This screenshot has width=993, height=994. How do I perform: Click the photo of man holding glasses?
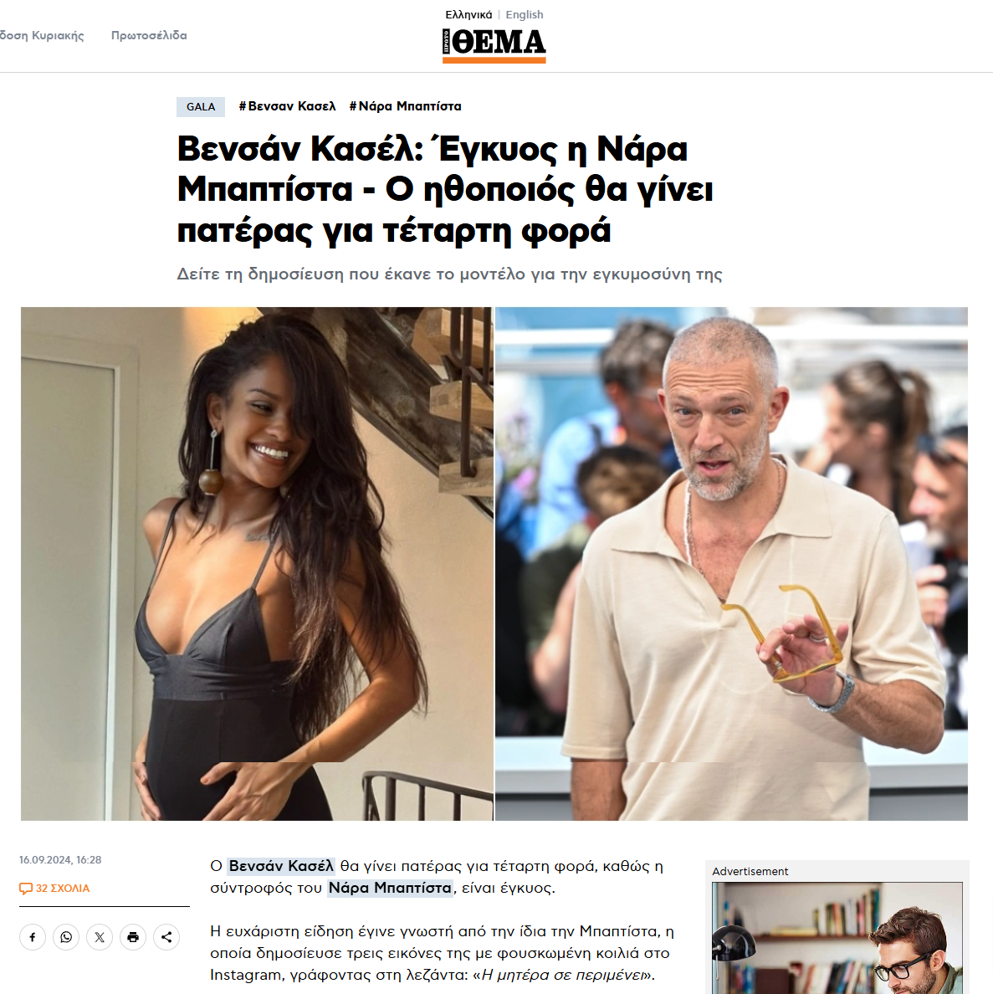click(x=731, y=564)
